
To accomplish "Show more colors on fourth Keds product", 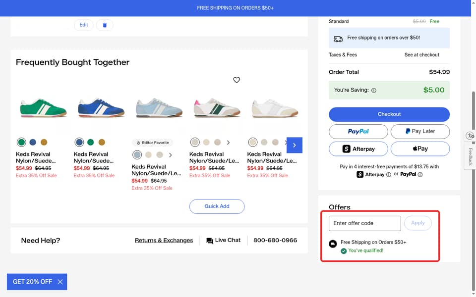I will pos(228,143).
